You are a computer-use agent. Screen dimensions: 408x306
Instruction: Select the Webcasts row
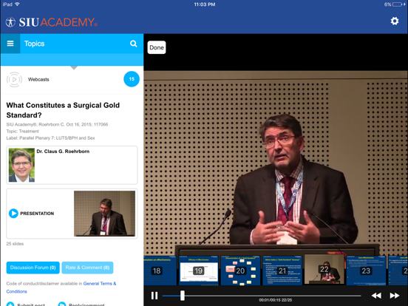tap(72, 79)
